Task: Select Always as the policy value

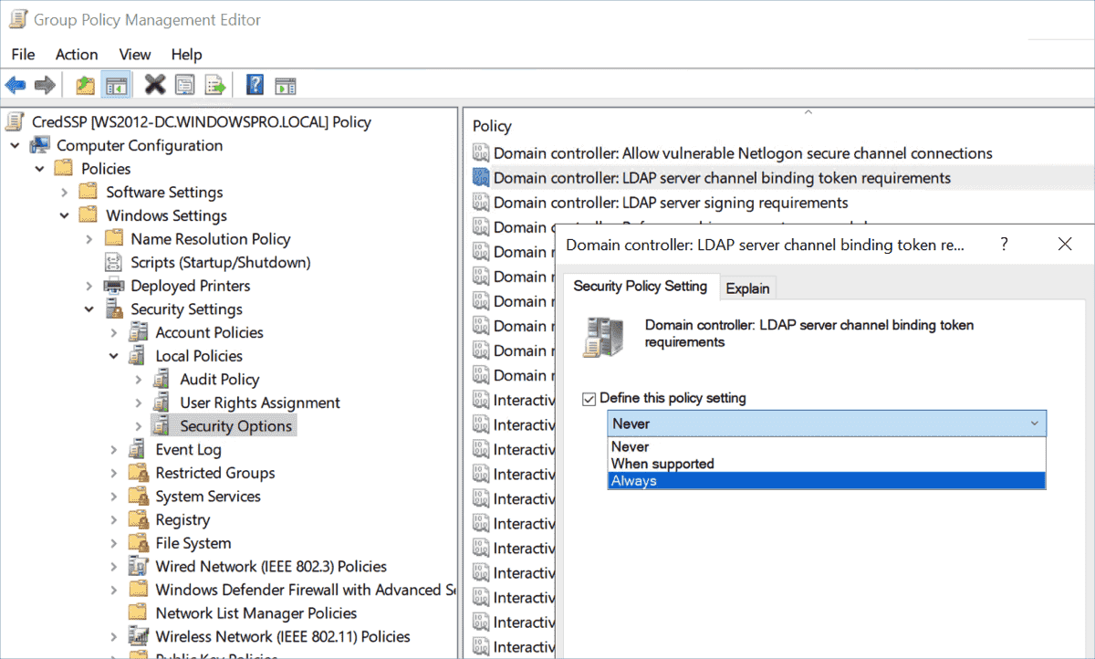Action: pos(633,480)
